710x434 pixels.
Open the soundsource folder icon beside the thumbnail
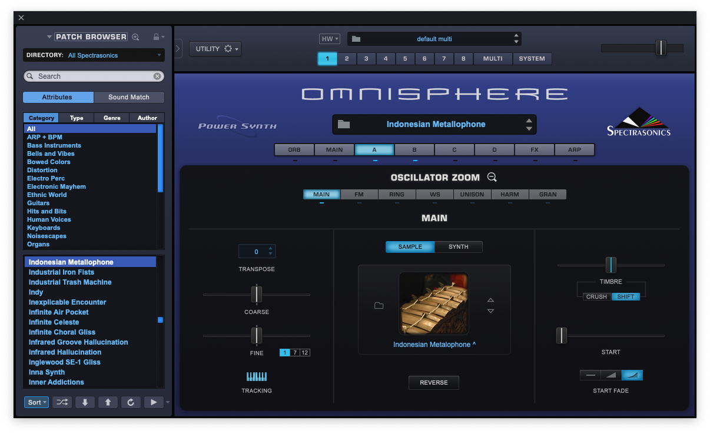pyautogui.click(x=379, y=306)
